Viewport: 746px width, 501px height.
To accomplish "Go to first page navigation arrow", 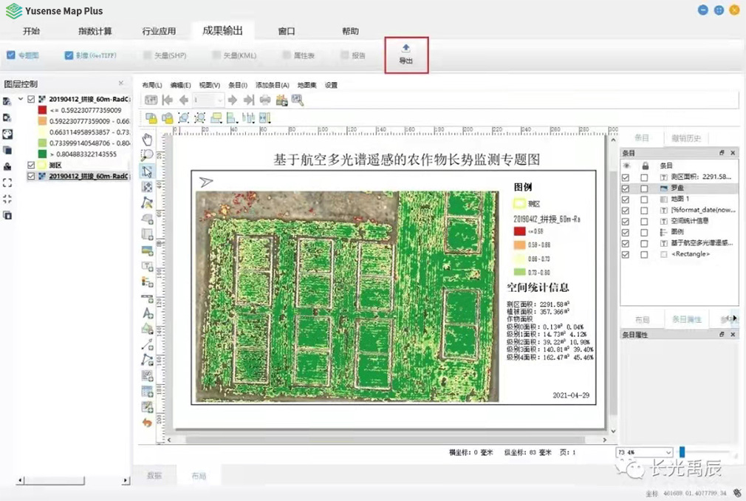I will 168,100.
